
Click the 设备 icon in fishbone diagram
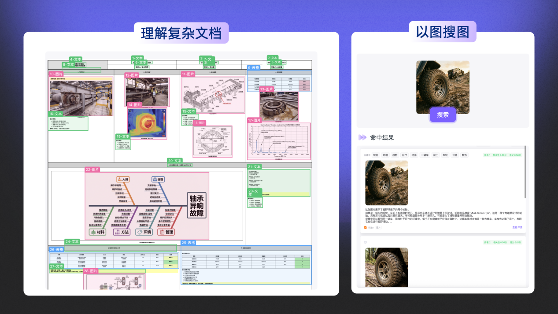pos(155,180)
